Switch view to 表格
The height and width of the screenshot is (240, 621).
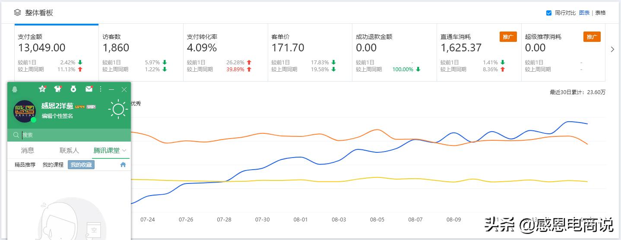click(600, 13)
